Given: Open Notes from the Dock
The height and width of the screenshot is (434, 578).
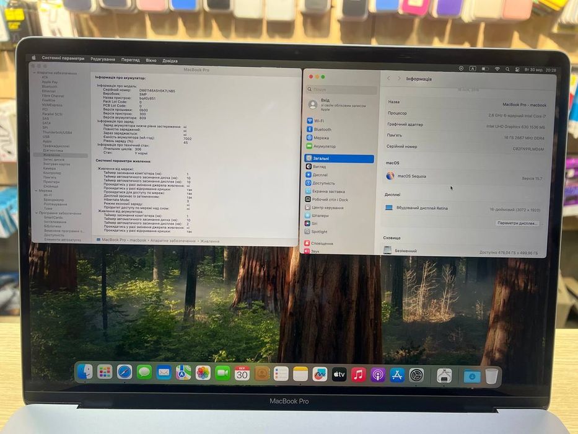Looking at the screenshot, I should click(x=300, y=374).
